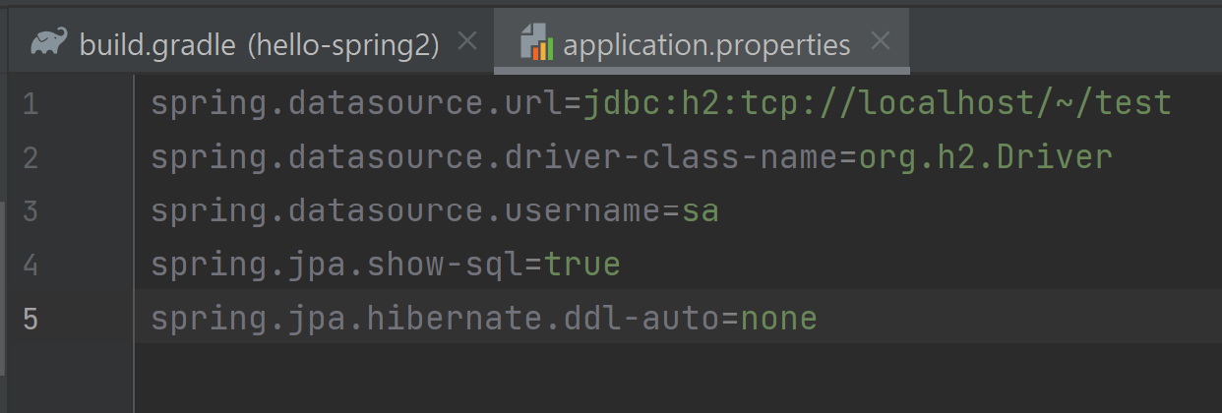
Task: Click line number 2 in the gutter
Action: [30, 157]
